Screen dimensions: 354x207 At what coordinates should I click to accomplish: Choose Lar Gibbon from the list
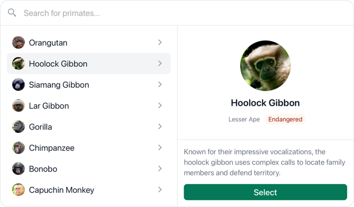(89, 105)
